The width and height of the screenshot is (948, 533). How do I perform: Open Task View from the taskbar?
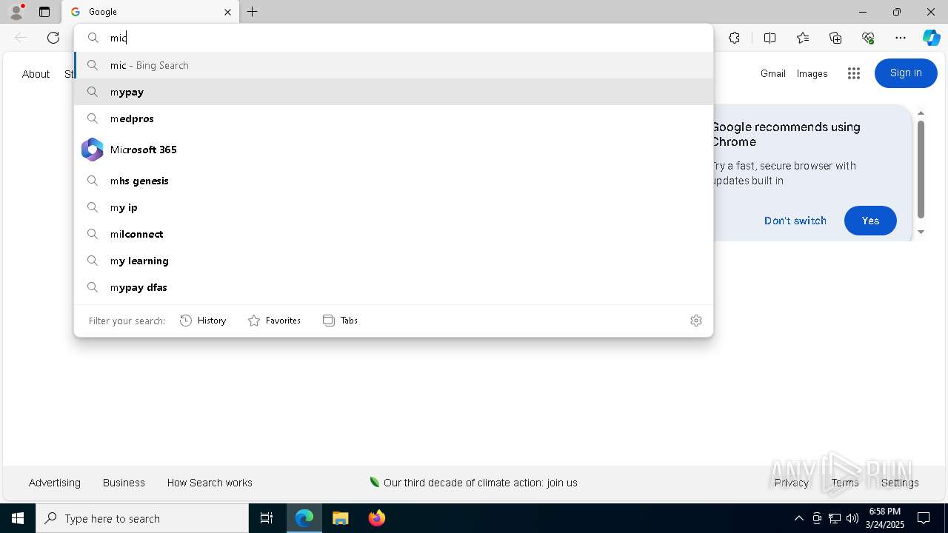(x=267, y=518)
